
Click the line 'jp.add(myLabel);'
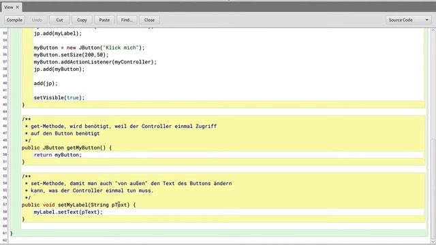[x=58, y=33]
